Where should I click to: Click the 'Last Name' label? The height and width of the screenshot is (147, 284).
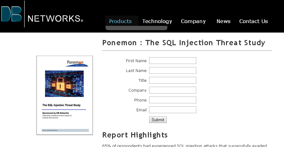(x=136, y=70)
